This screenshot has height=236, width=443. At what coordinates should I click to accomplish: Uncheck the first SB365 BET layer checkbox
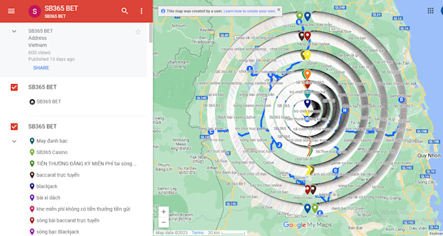pos(14,87)
